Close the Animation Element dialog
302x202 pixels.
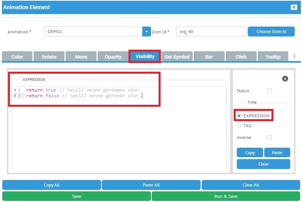tap(294, 7)
